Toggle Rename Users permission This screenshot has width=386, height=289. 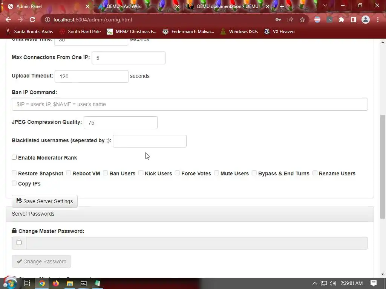point(315,173)
